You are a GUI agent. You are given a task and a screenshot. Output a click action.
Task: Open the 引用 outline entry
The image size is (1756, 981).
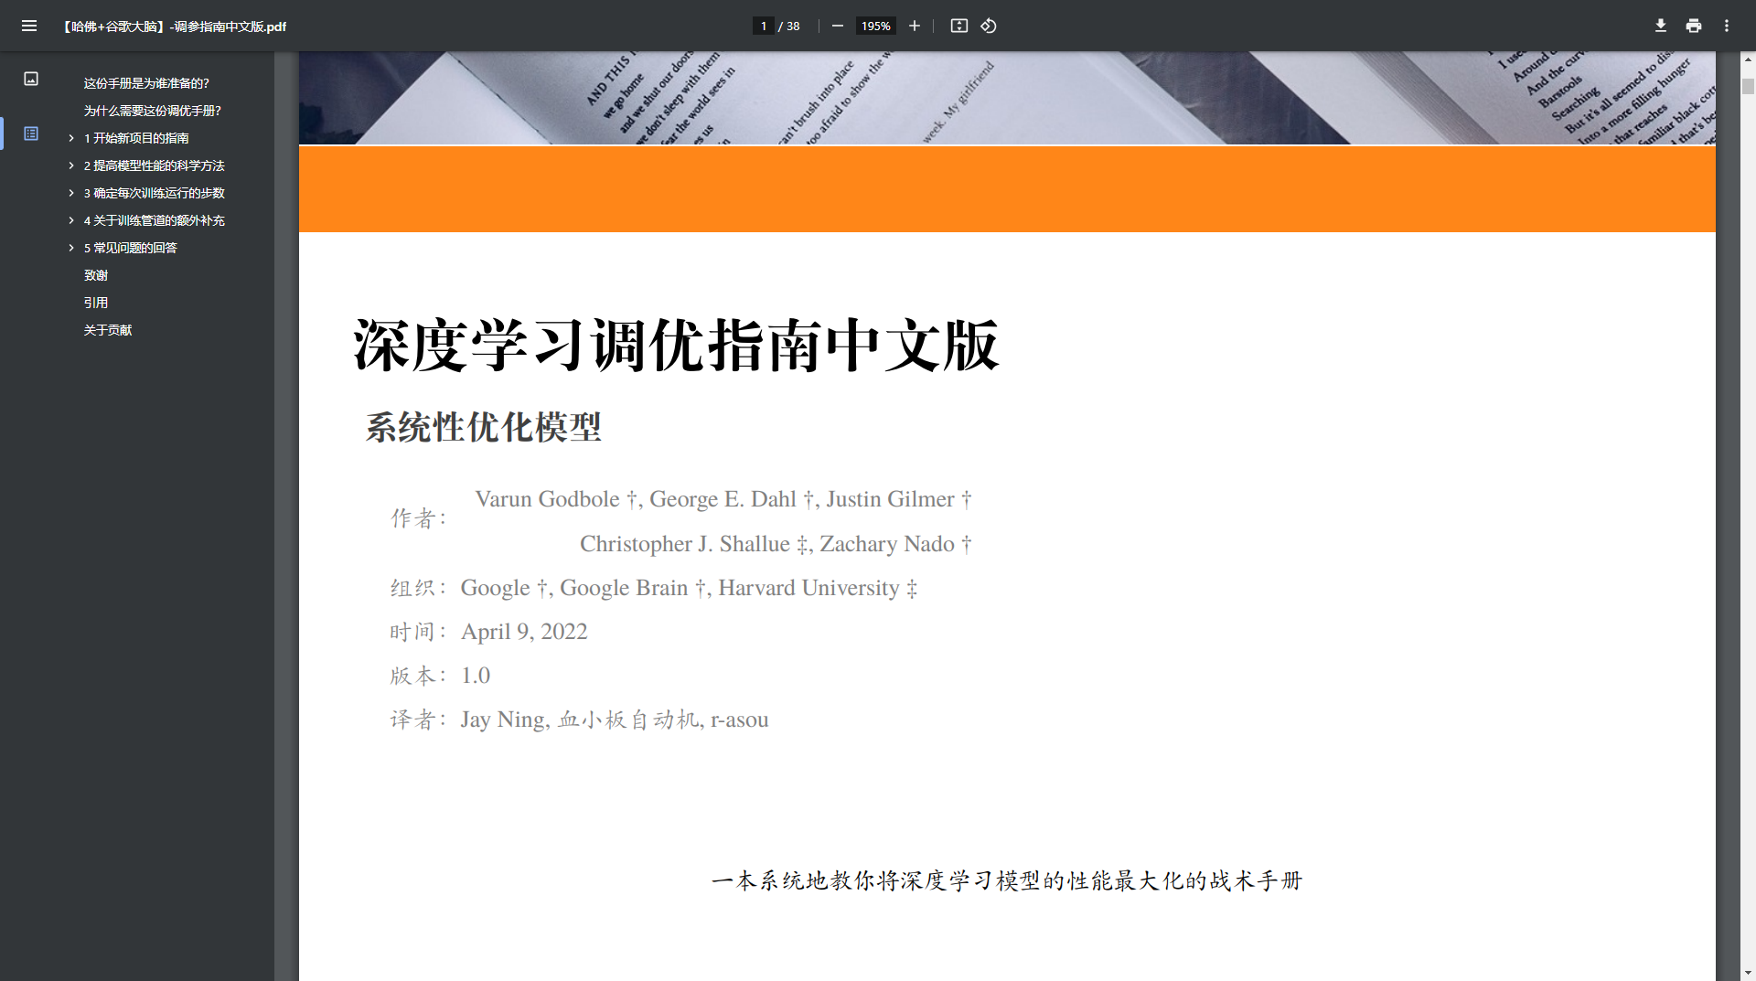coord(96,303)
